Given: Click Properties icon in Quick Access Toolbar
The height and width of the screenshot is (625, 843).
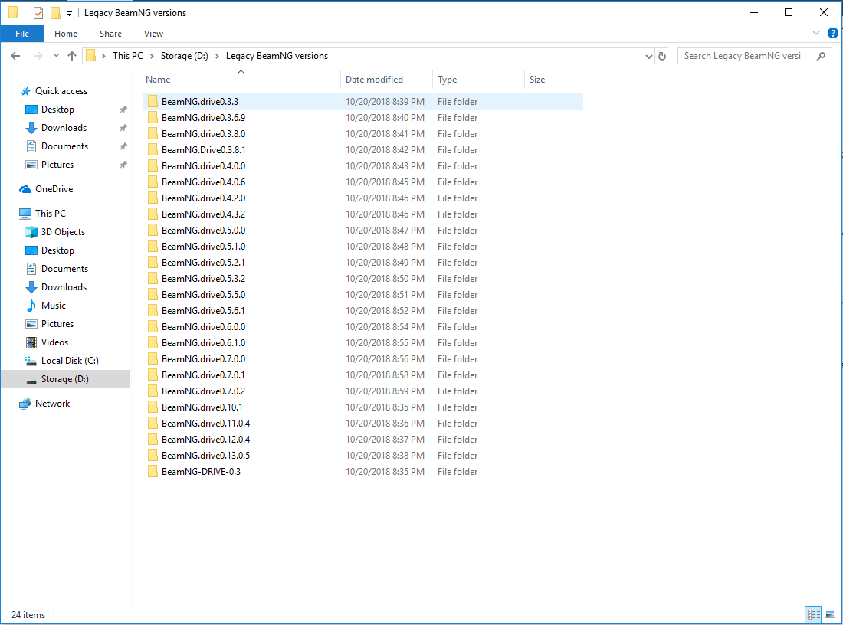Looking at the screenshot, I should [x=38, y=13].
